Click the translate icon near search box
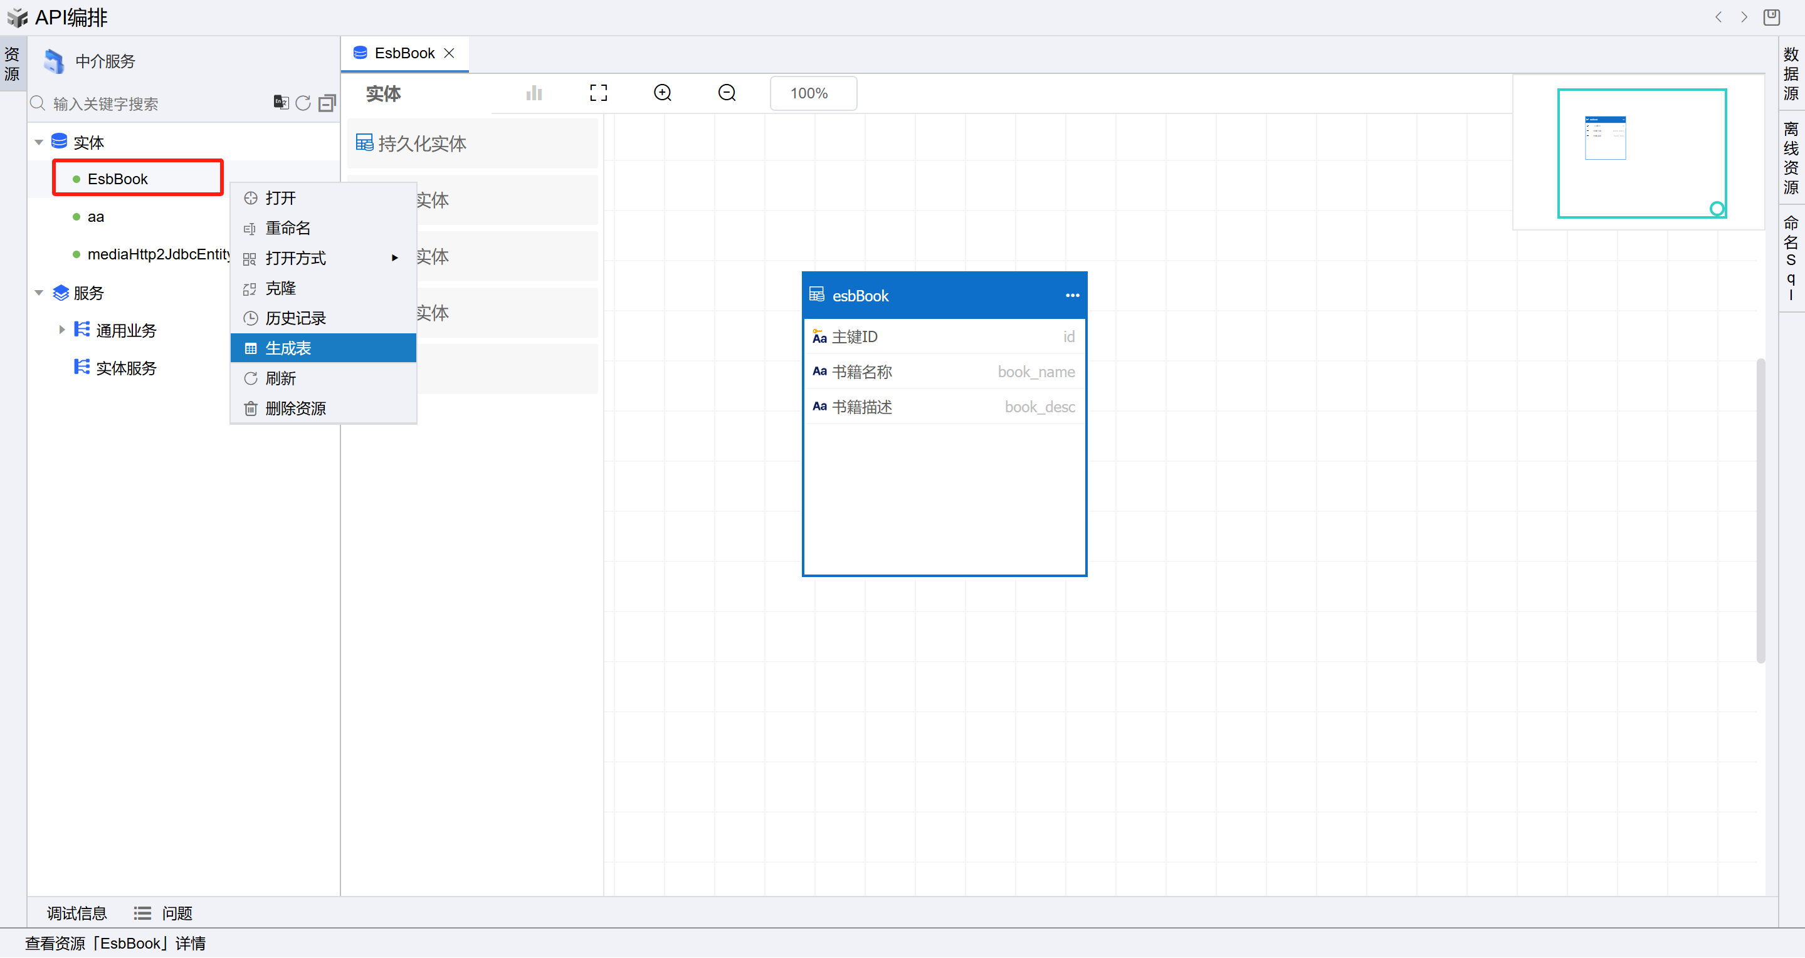Image resolution: width=1805 pixels, height=958 pixels. tap(280, 102)
